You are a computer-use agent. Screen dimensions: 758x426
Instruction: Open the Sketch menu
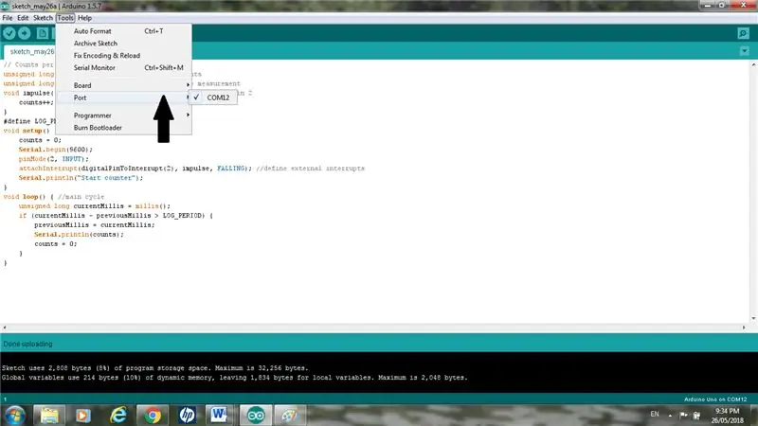tap(43, 18)
